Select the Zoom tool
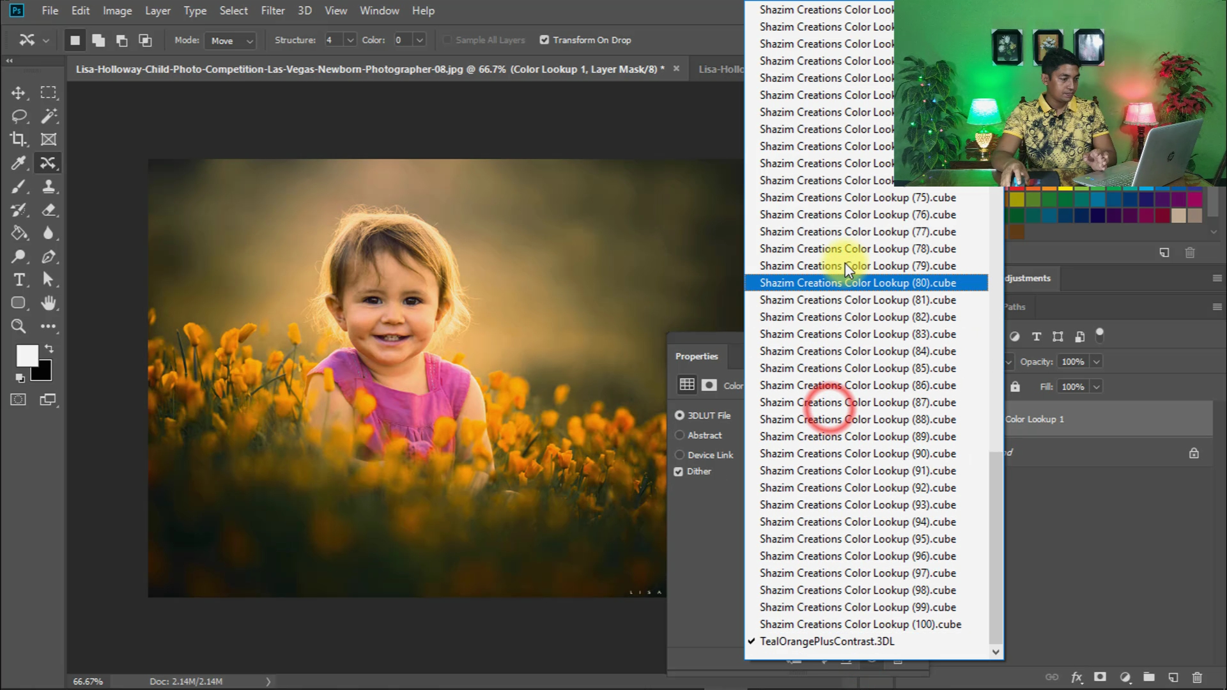 click(19, 326)
